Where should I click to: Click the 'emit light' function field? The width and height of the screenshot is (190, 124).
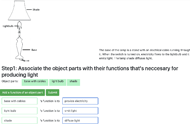pos(80,111)
